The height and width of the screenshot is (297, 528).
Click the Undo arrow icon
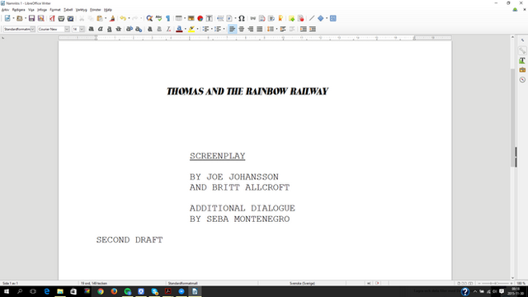[x=123, y=18]
